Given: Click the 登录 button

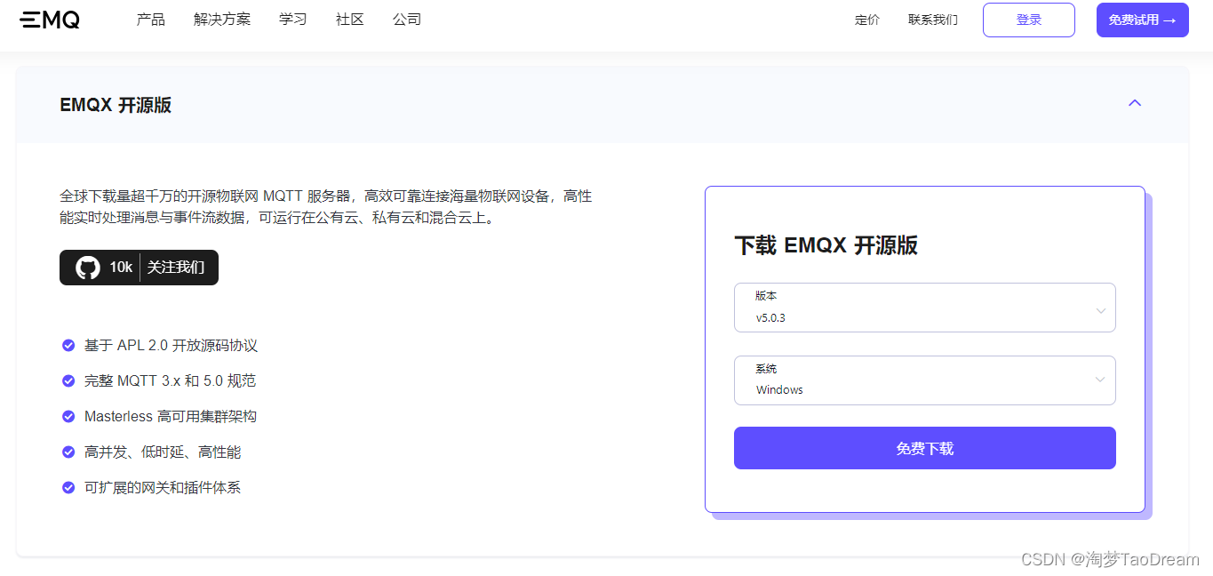Looking at the screenshot, I should click(1029, 20).
